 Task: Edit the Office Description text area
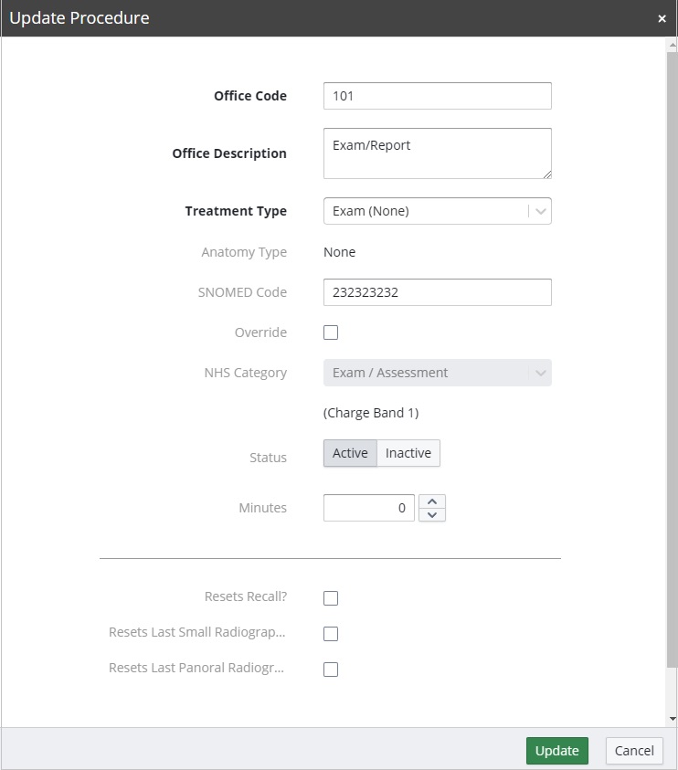pyautogui.click(x=437, y=153)
